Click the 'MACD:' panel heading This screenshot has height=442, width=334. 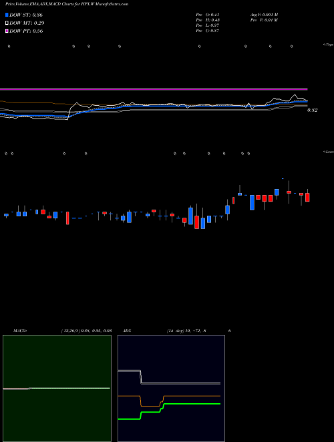pos(19,331)
